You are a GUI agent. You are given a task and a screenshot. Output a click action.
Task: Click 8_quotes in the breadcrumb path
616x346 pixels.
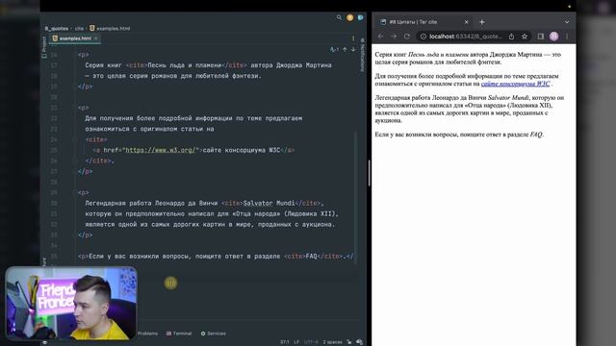coord(57,28)
